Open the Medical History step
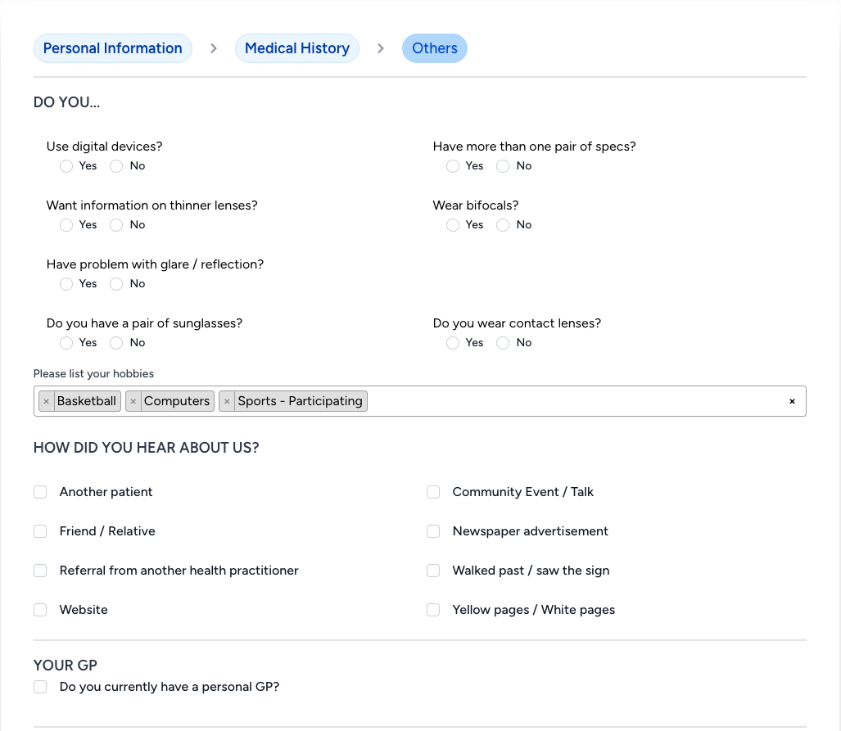The height and width of the screenshot is (731, 841). [x=296, y=48]
